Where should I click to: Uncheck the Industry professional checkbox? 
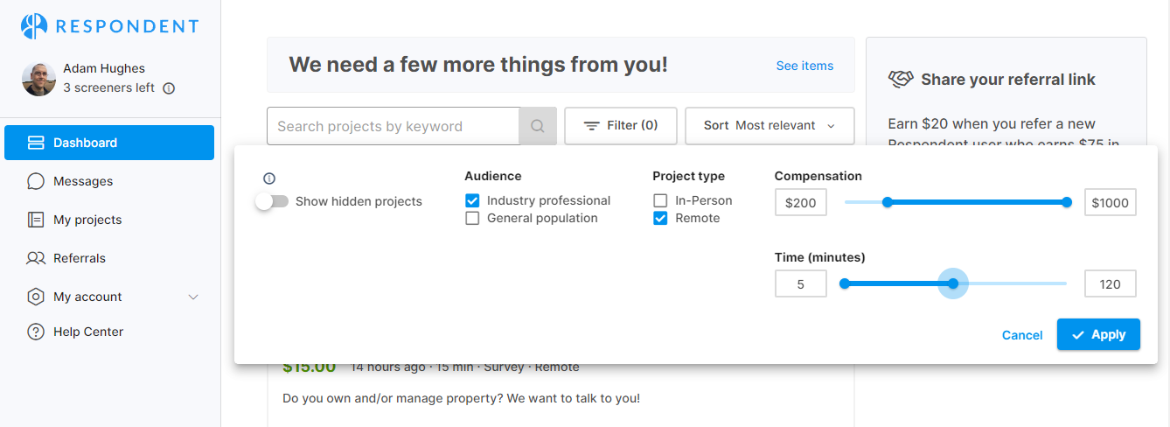point(472,200)
